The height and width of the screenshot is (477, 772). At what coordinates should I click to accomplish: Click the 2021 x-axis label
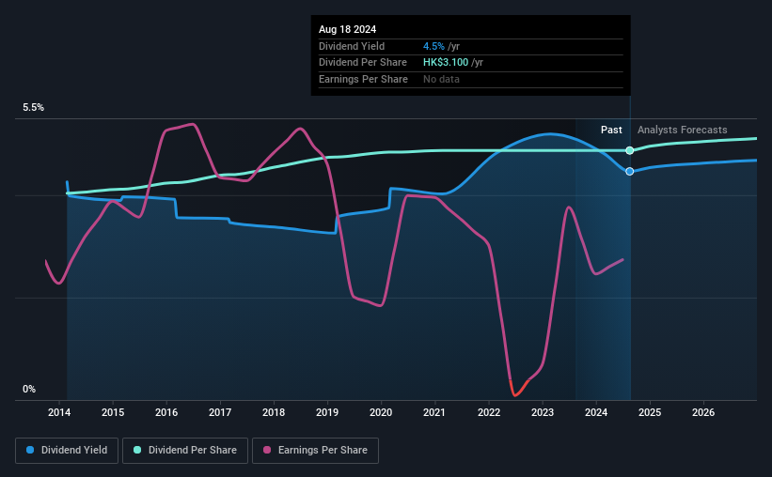pos(434,412)
